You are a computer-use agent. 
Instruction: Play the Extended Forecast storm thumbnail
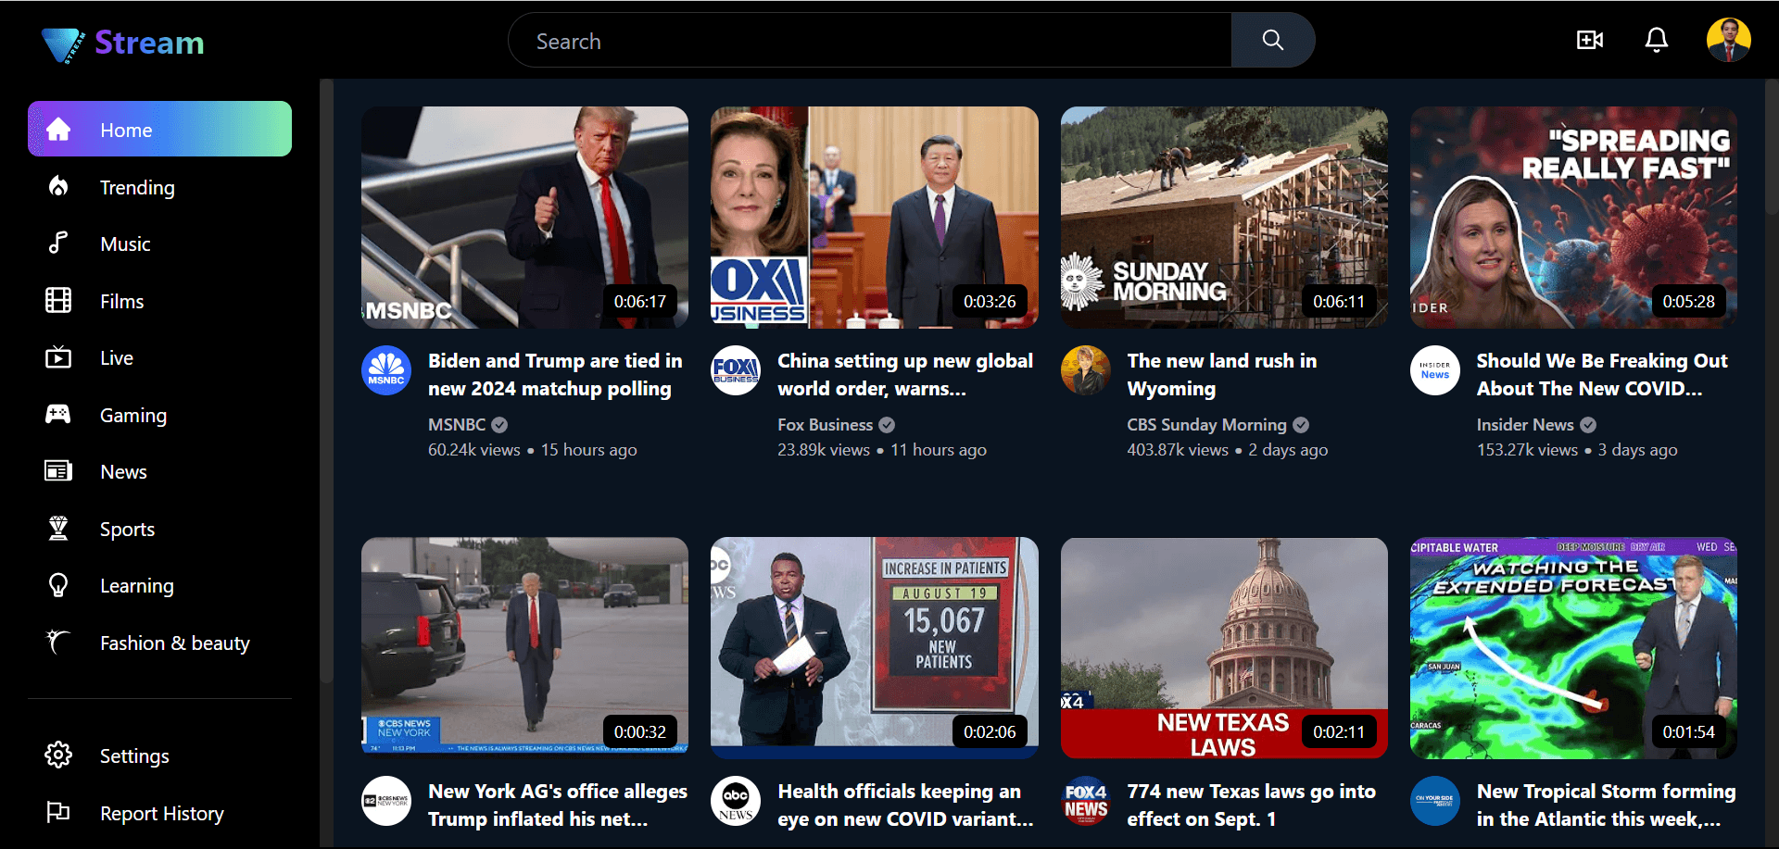click(x=1573, y=648)
